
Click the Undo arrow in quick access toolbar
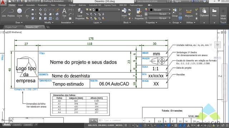tap(30, 1)
